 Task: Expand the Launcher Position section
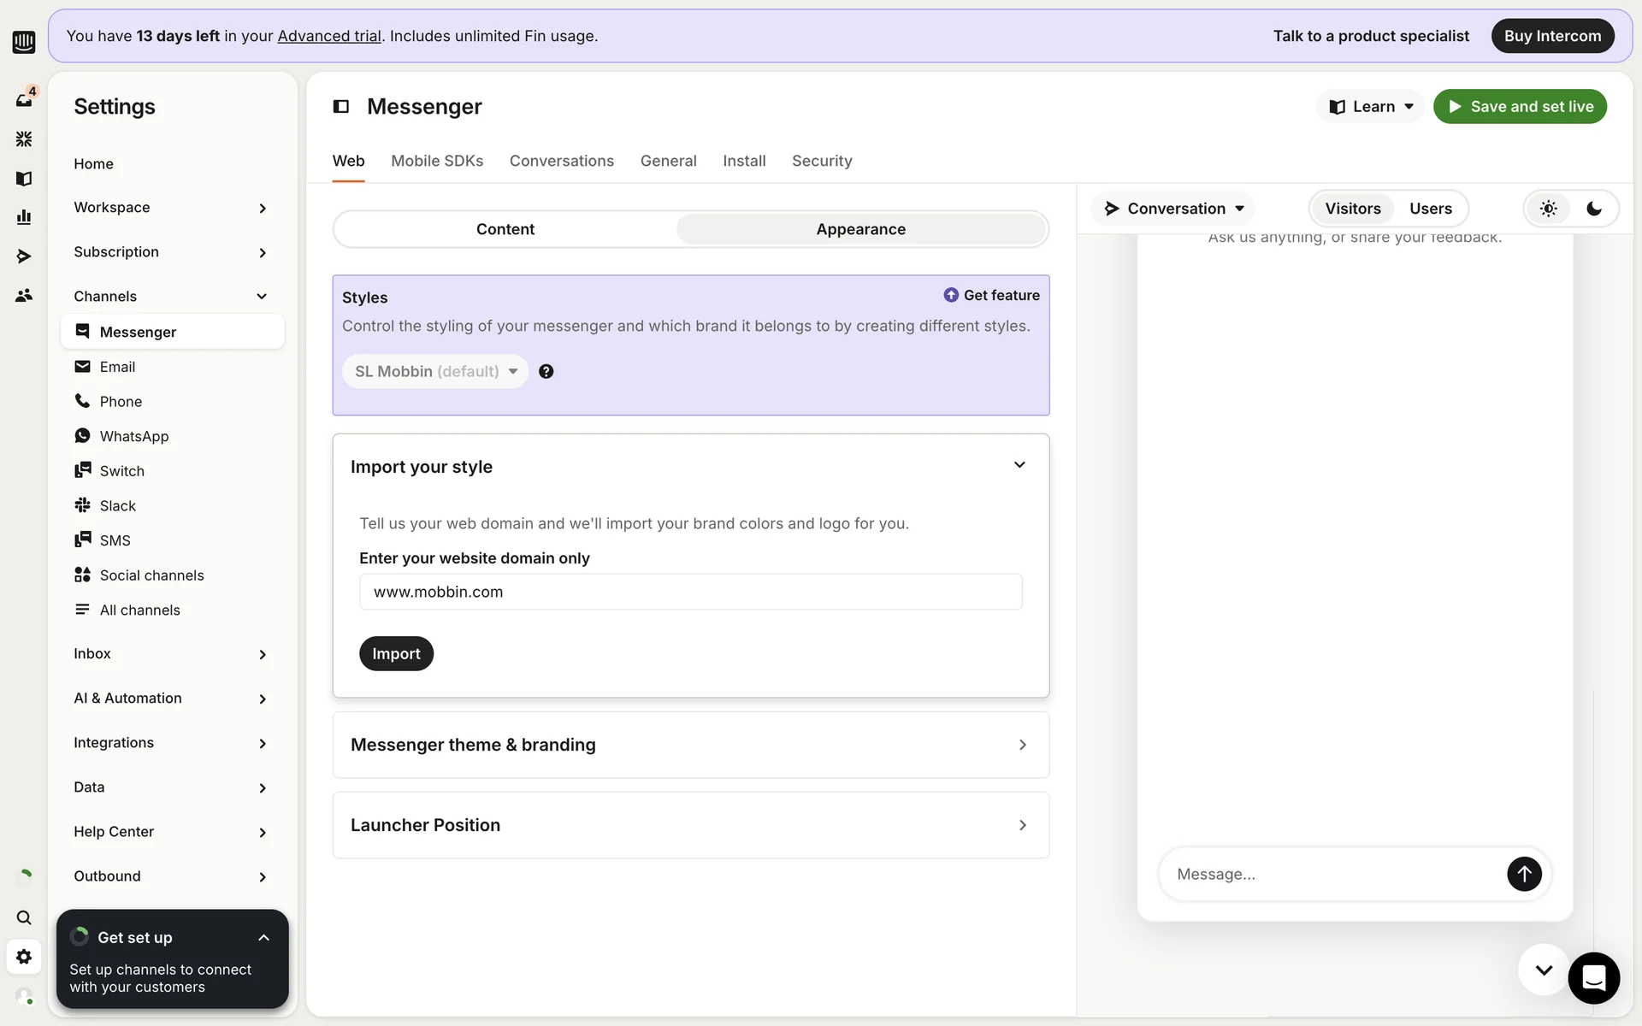[x=690, y=825]
